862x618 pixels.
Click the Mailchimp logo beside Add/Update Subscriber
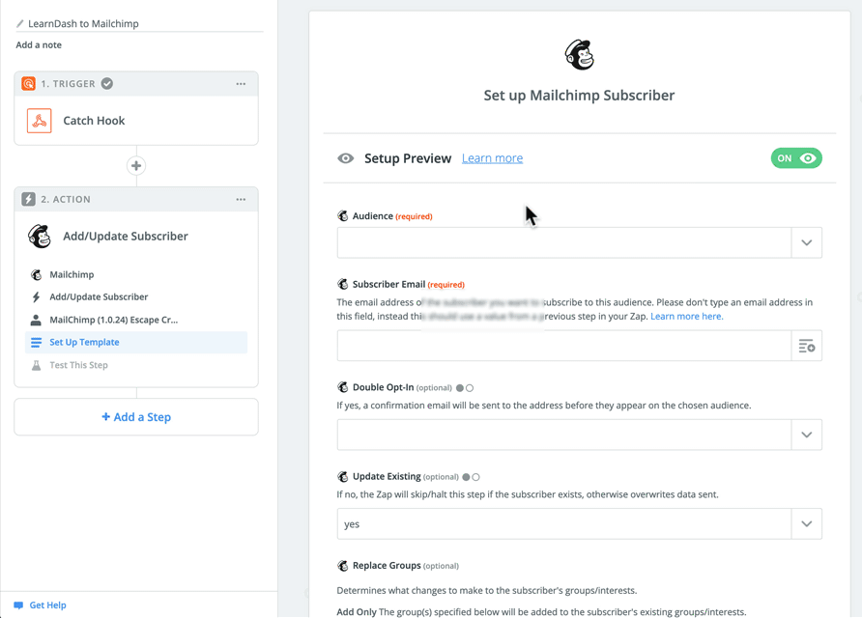point(40,237)
